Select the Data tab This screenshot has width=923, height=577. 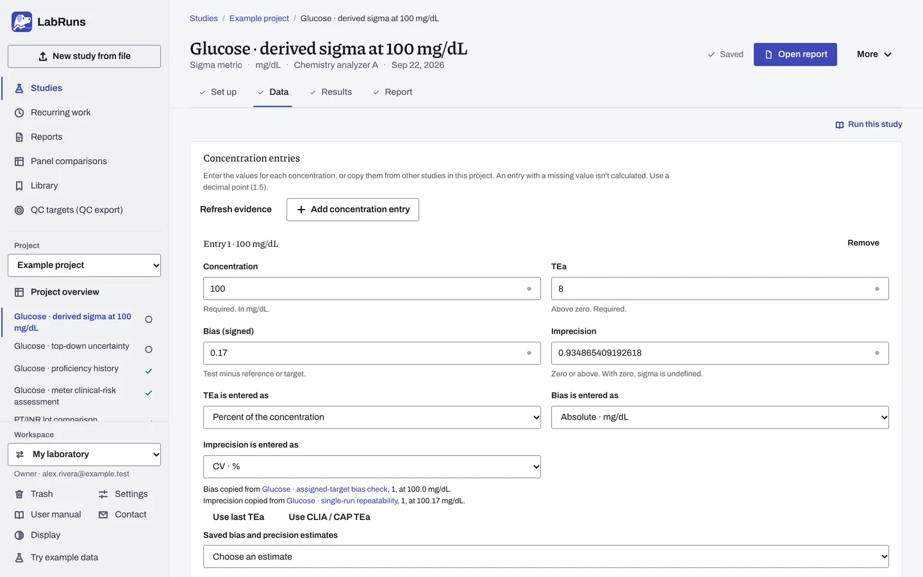tap(273, 92)
